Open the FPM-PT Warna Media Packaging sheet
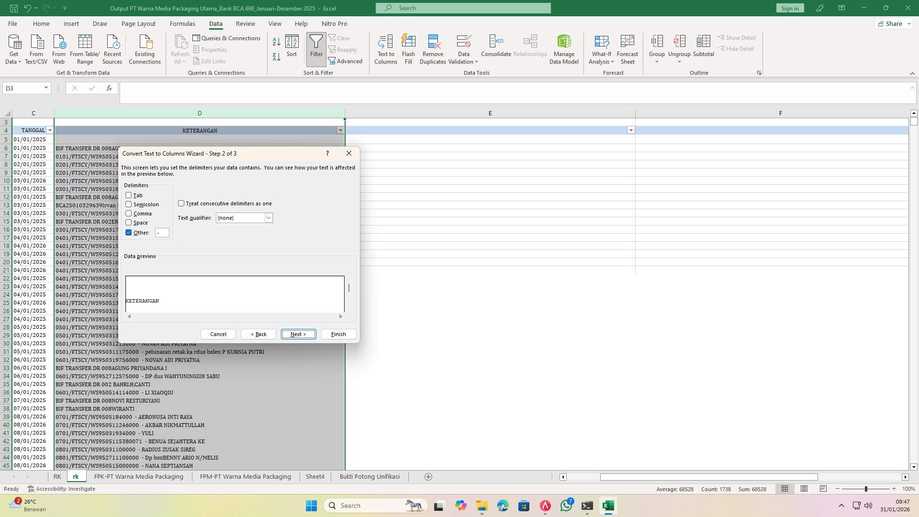 point(245,476)
